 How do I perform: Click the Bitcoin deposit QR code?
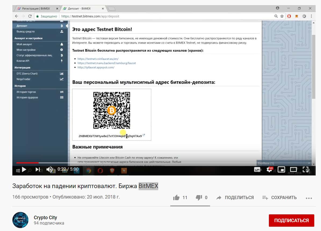click(x=111, y=110)
